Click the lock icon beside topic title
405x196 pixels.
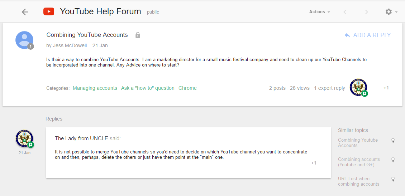[x=138, y=35]
